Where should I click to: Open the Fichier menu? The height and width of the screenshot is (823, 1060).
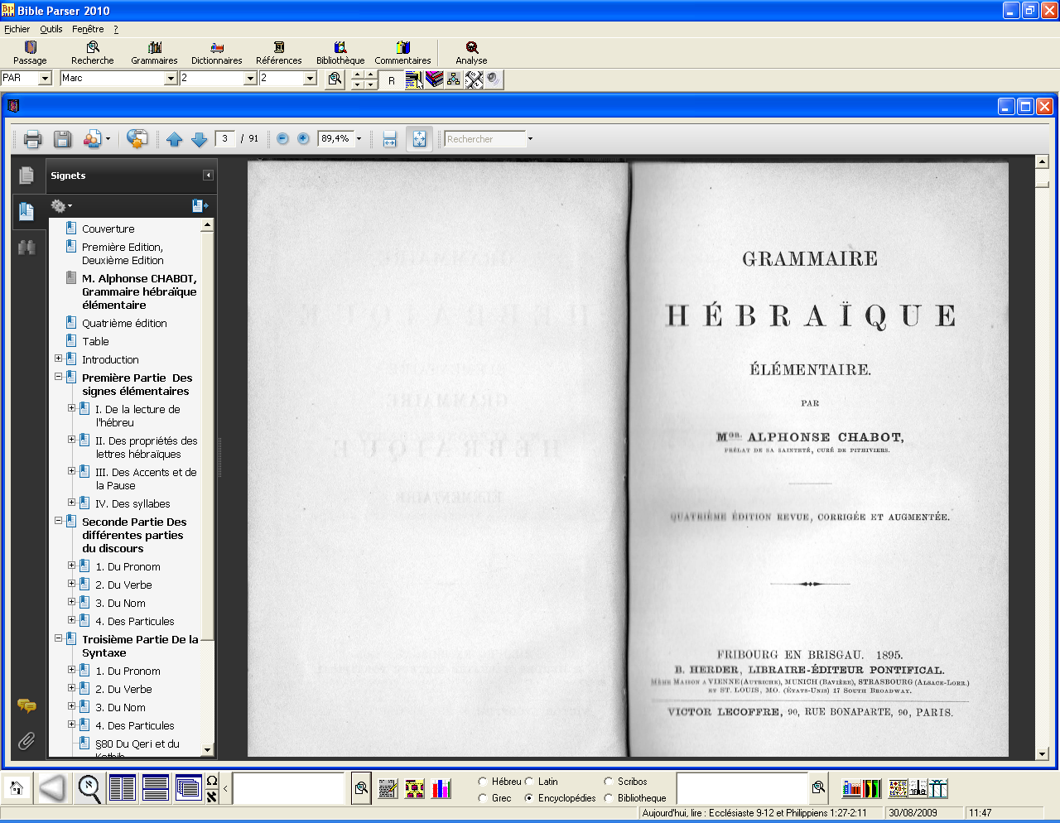click(17, 29)
